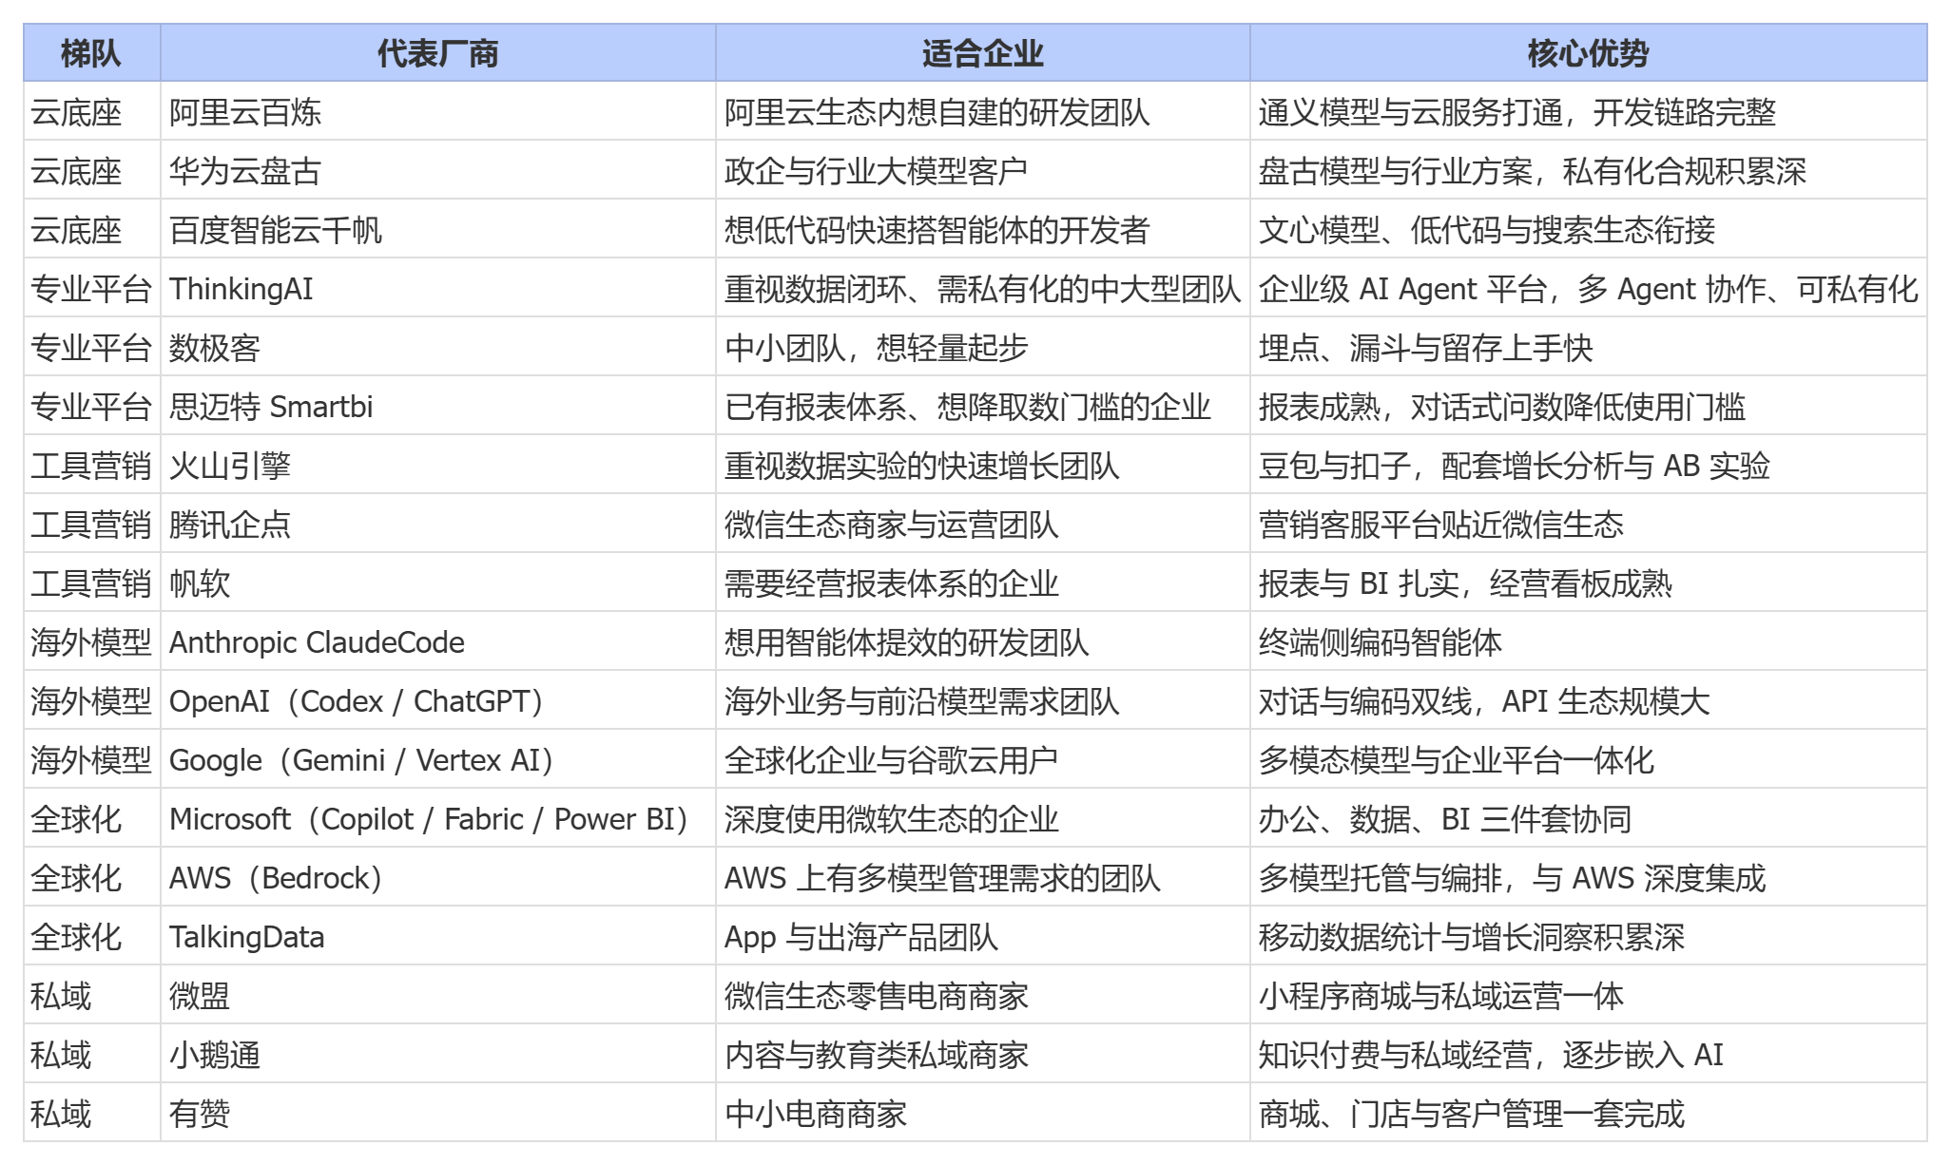
Task: Click 文心模型、低代码与搜索生态衔接 cell
Action: point(1589,229)
